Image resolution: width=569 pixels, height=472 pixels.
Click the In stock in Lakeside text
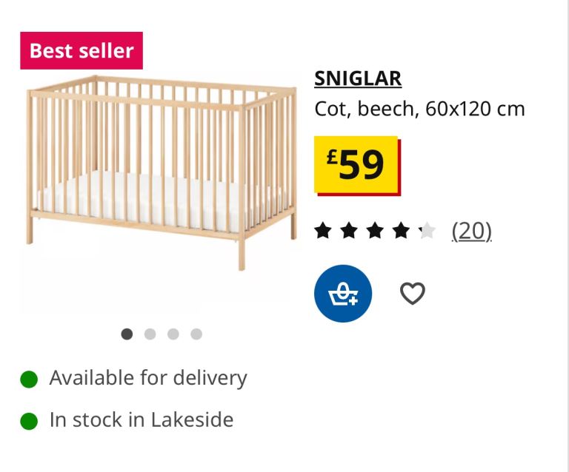point(142,420)
